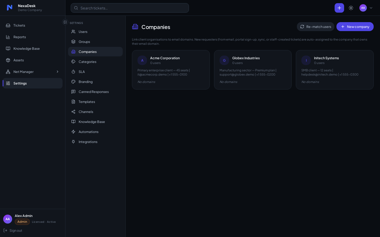
Task: Toggle the light/dark theme sun icon
Action: click(x=351, y=8)
